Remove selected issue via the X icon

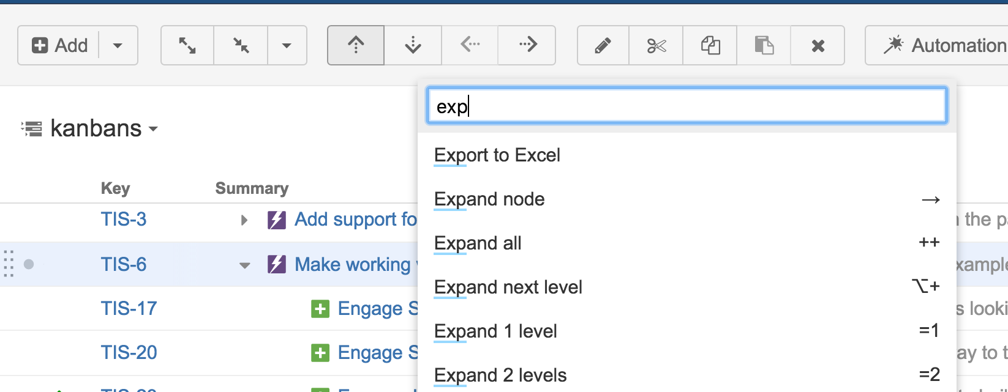(x=818, y=45)
